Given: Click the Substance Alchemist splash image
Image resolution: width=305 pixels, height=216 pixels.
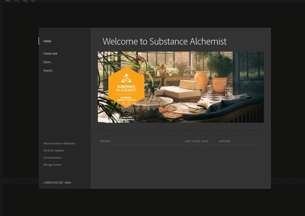Looking at the screenshot, I should pos(181,87).
